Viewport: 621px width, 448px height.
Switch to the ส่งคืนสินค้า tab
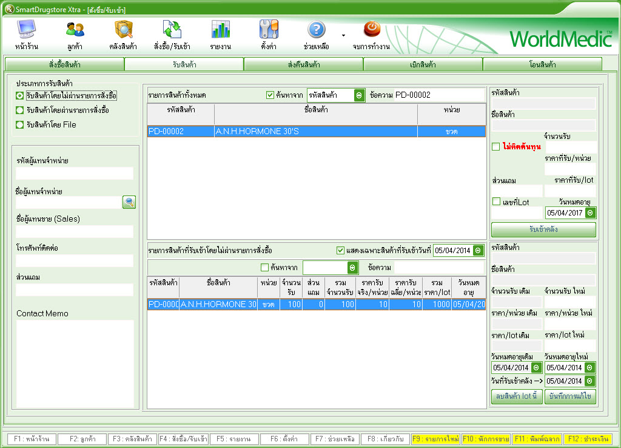click(x=303, y=64)
